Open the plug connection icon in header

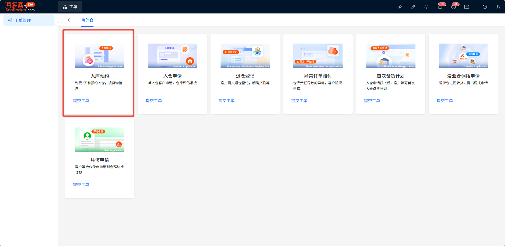point(413,7)
